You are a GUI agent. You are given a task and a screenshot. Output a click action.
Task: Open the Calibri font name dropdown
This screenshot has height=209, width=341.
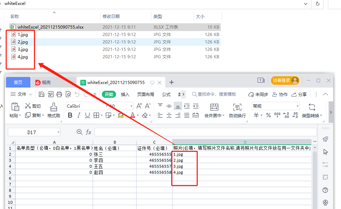pos(106,106)
